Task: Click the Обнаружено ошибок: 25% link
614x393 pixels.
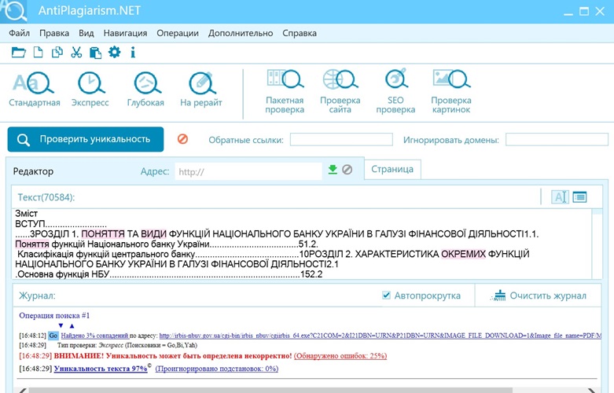Action: coord(340,356)
